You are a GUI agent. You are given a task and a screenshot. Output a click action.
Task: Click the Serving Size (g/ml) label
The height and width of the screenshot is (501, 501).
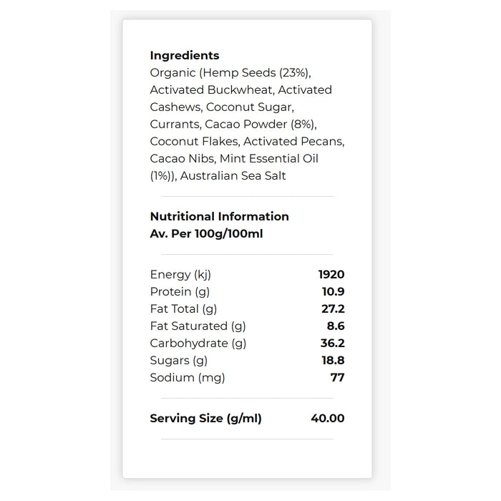click(206, 419)
